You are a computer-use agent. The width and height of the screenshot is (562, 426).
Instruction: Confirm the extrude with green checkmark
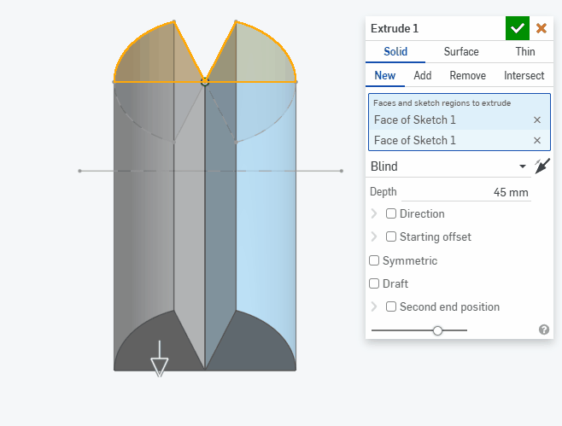(x=518, y=28)
